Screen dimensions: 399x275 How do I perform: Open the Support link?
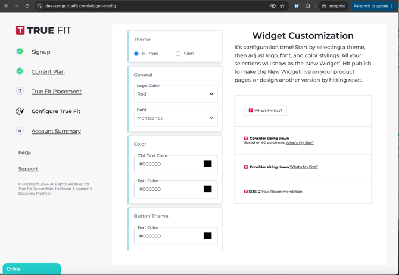coord(28,169)
